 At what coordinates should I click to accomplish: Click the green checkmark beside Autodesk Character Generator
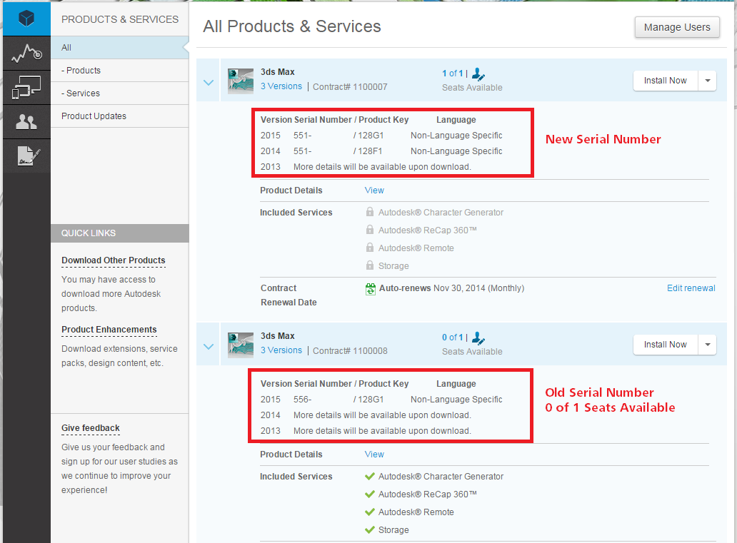point(370,477)
